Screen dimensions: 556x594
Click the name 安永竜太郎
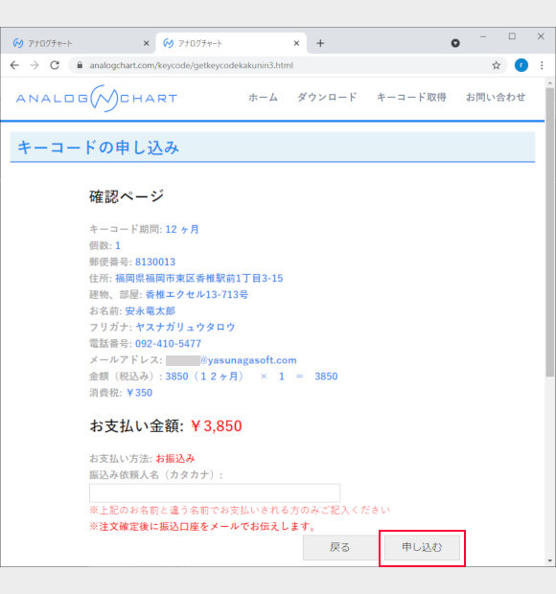[151, 311]
